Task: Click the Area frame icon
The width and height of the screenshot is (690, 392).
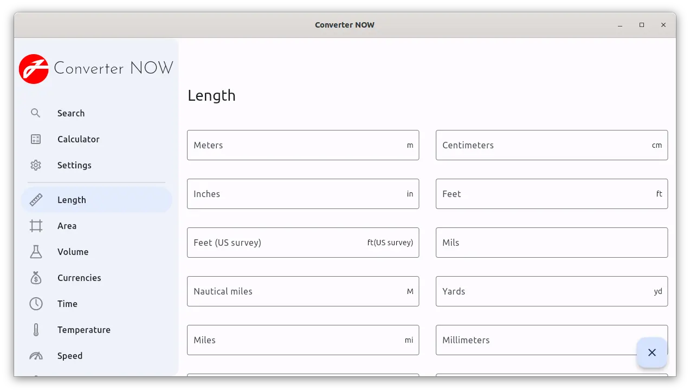Action: 36,226
